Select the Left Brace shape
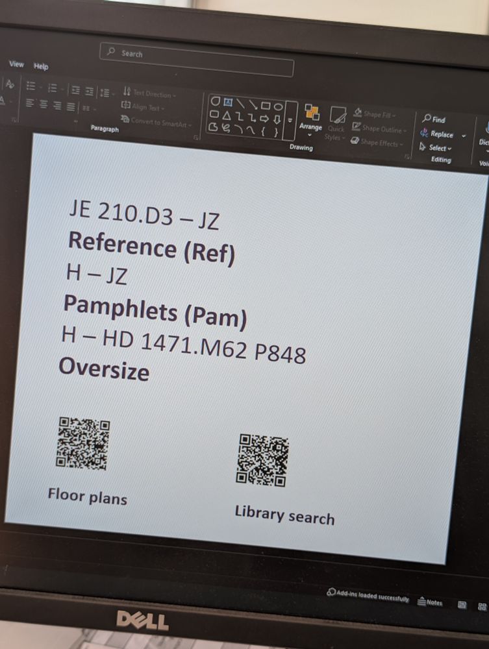 tap(264, 132)
